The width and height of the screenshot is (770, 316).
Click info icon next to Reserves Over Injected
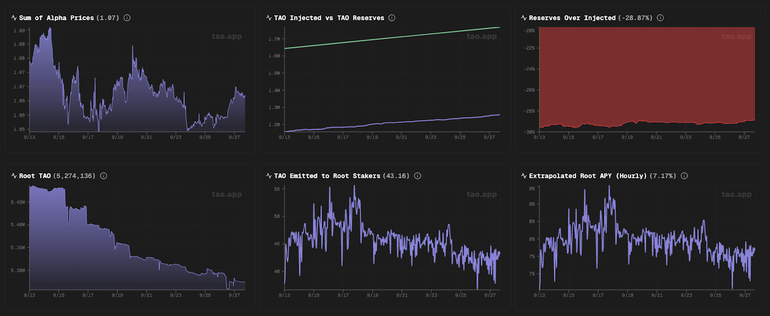tap(660, 18)
